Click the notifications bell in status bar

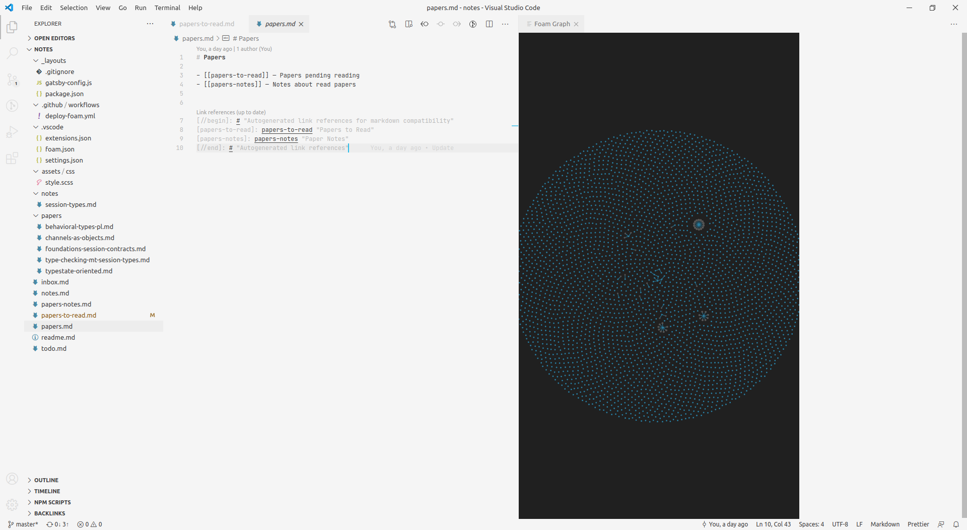pos(956,524)
